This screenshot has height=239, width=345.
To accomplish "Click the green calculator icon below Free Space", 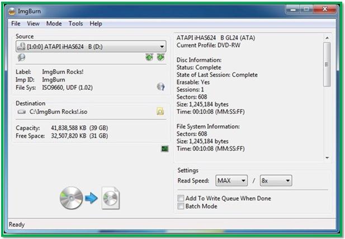I will (x=165, y=149).
